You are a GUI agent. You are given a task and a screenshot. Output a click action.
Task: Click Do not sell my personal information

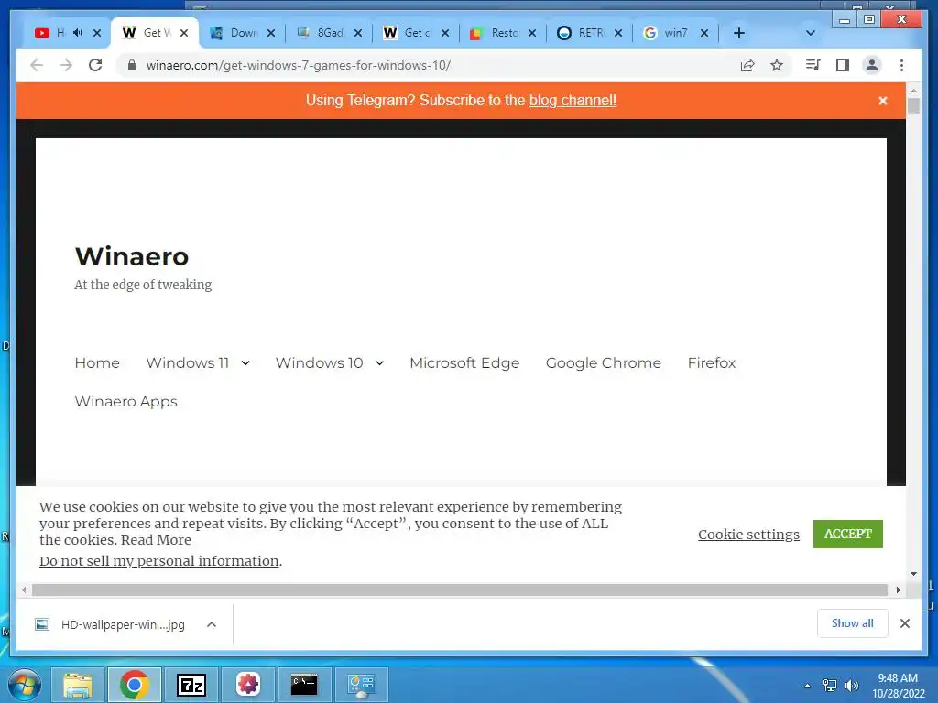pyautogui.click(x=159, y=561)
